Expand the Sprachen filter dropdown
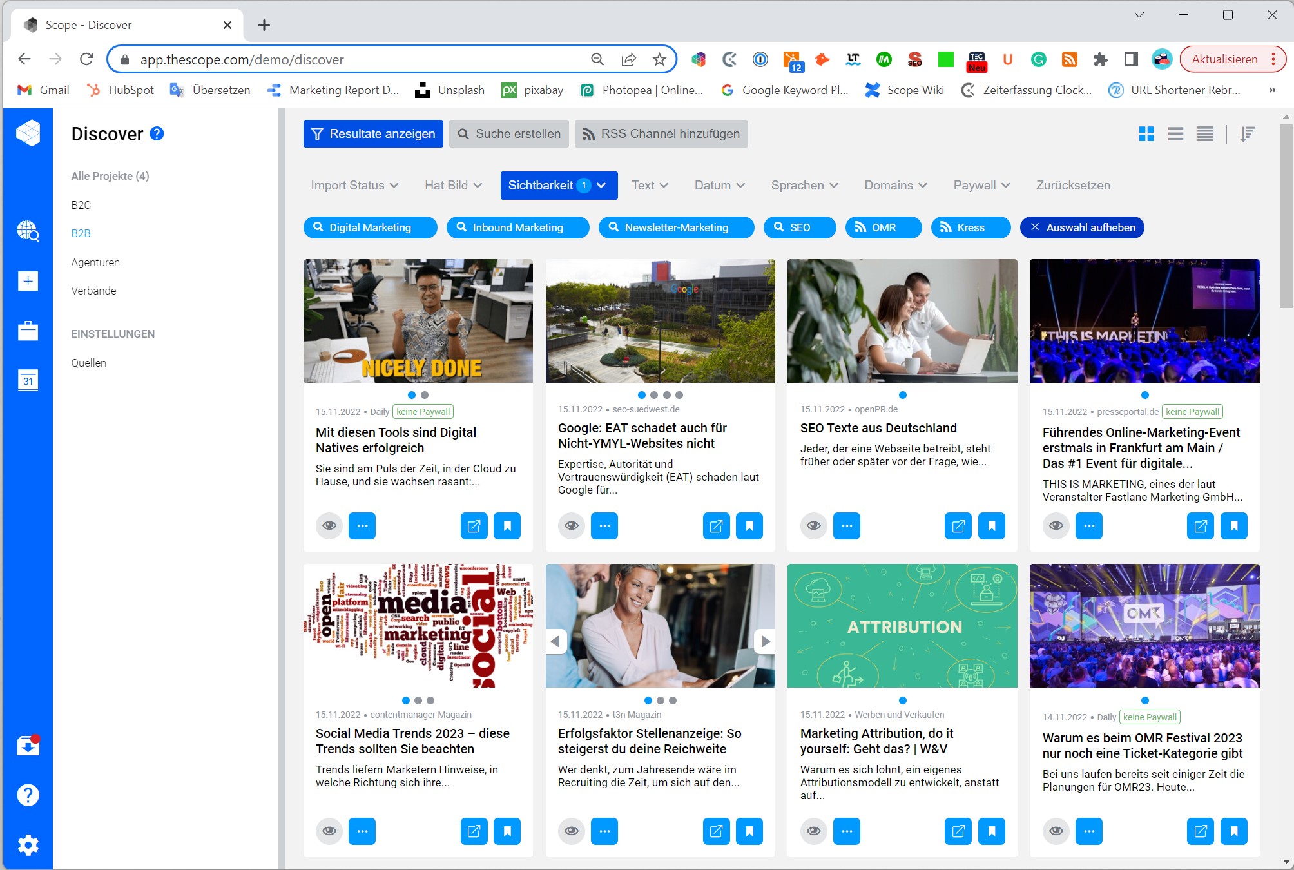The width and height of the screenshot is (1294, 870). (804, 186)
